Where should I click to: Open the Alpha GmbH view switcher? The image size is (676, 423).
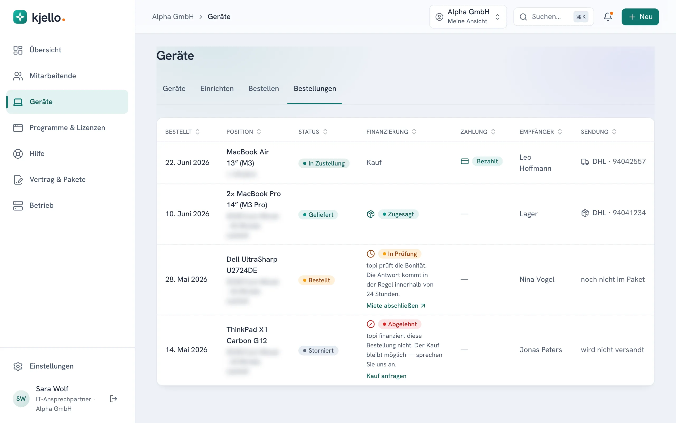click(468, 17)
